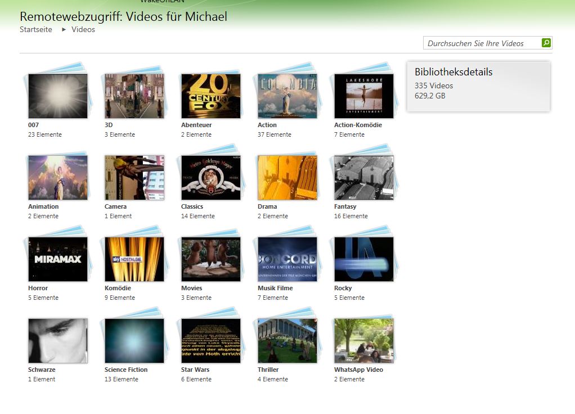Go to Startseite breadcrumb link
Screen dimensions: 575x414
36,29
